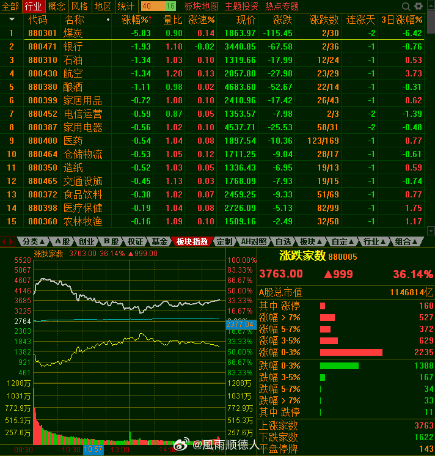Open 板块地图 link
Image resolution: width=435 pixels, height=456 pixels.
(x=202, y=6)
